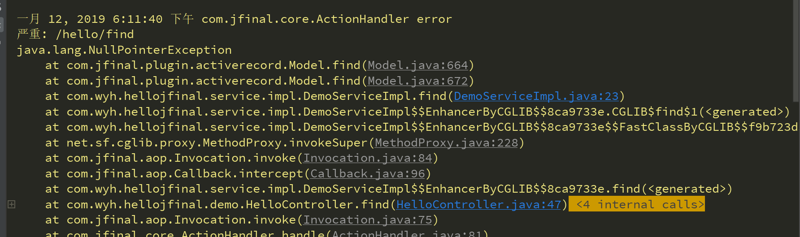Unfold the '<4 internal calls>' label

click(x=637, y=204)
